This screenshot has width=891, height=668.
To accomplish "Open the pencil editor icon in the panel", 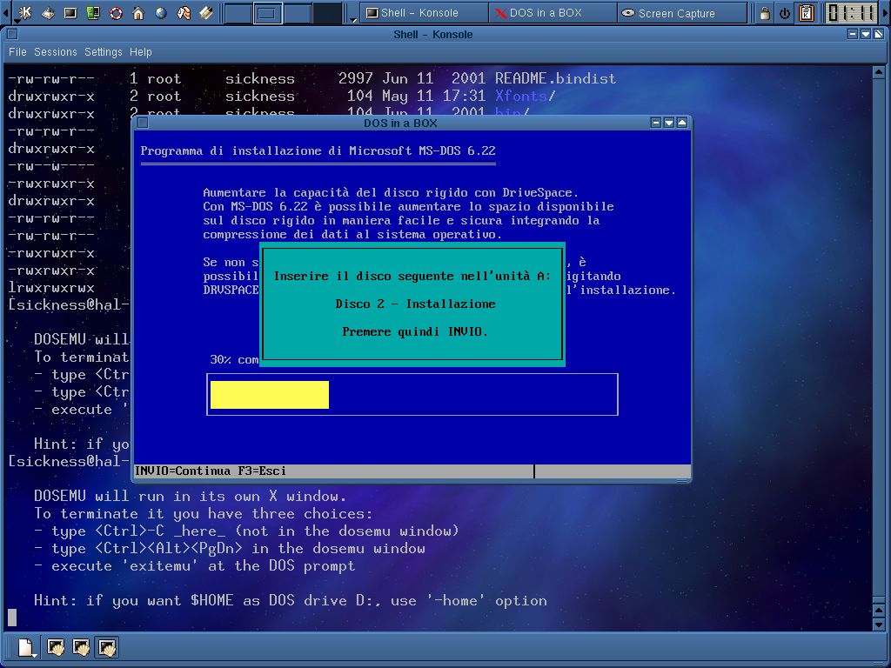I will click(206, 12).
